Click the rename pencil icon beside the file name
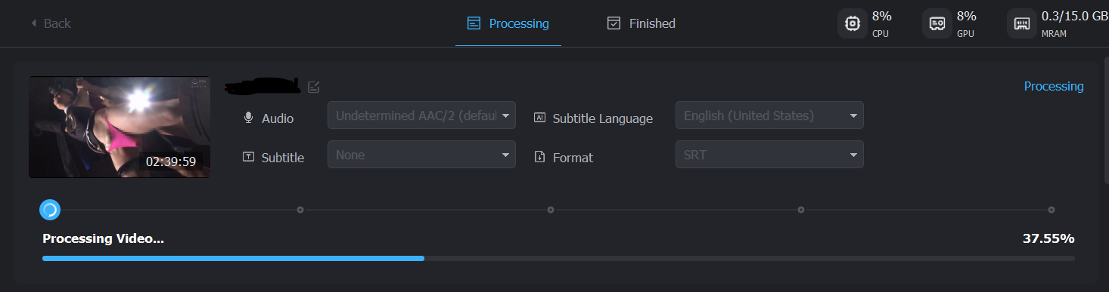Viewport: 1109px width, 292px height. pos(314,87)
